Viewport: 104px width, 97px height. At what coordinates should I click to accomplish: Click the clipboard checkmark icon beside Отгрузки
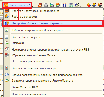click(x=7, y=43)
